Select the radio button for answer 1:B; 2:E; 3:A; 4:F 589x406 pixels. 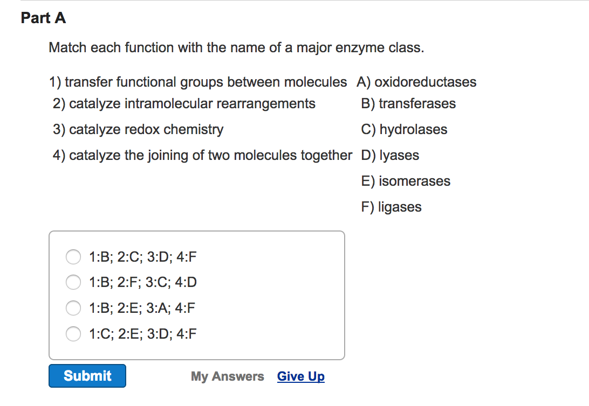(x=73, y=308)
